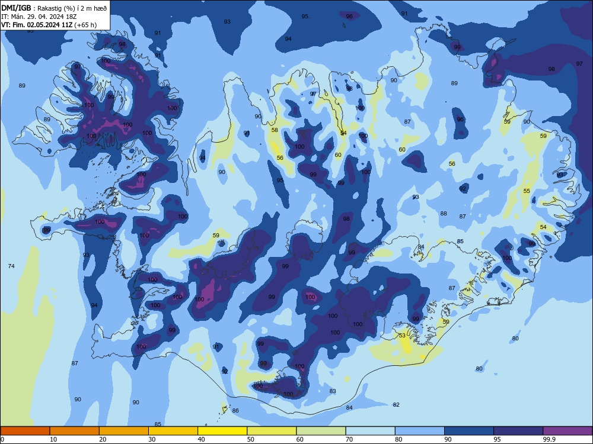The height and width of the screenshot is (444, 593).
Task: Pick the bright yellow 40–50 legend swatch
Action: coord(222,431)
